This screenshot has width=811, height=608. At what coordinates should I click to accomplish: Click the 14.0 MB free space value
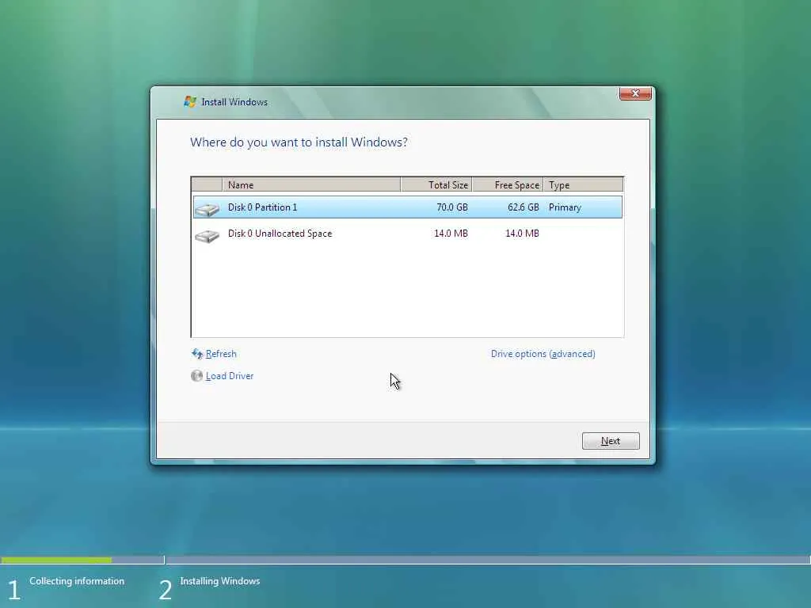[522, 234]
